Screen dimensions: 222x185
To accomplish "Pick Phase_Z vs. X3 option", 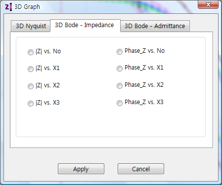I will [x=120, y=103].
